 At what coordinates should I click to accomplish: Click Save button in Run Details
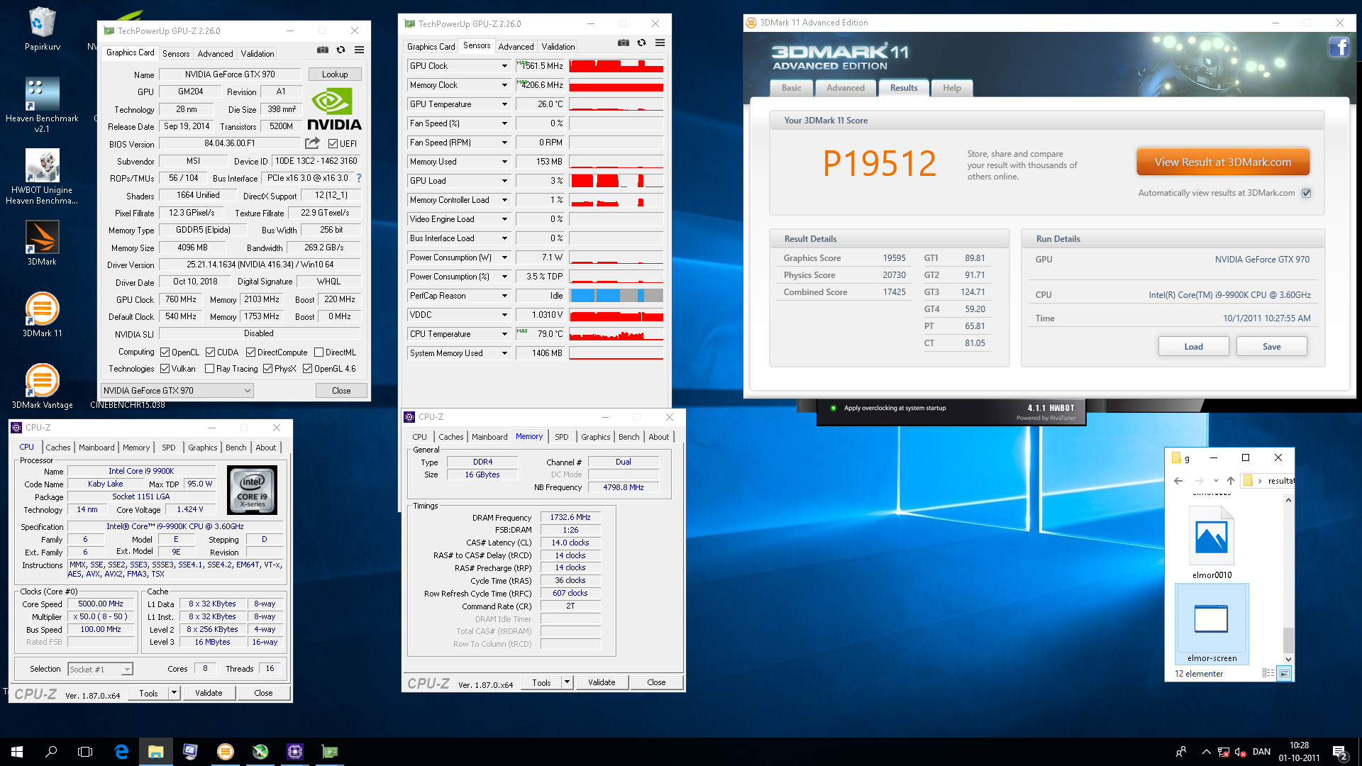1271,346
